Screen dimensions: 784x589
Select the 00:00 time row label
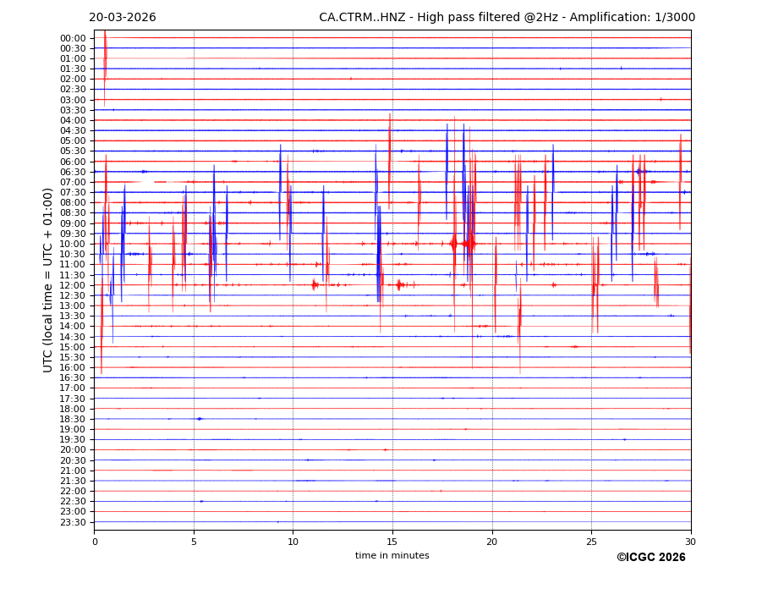pyautogui.click(x=73, y=38)
